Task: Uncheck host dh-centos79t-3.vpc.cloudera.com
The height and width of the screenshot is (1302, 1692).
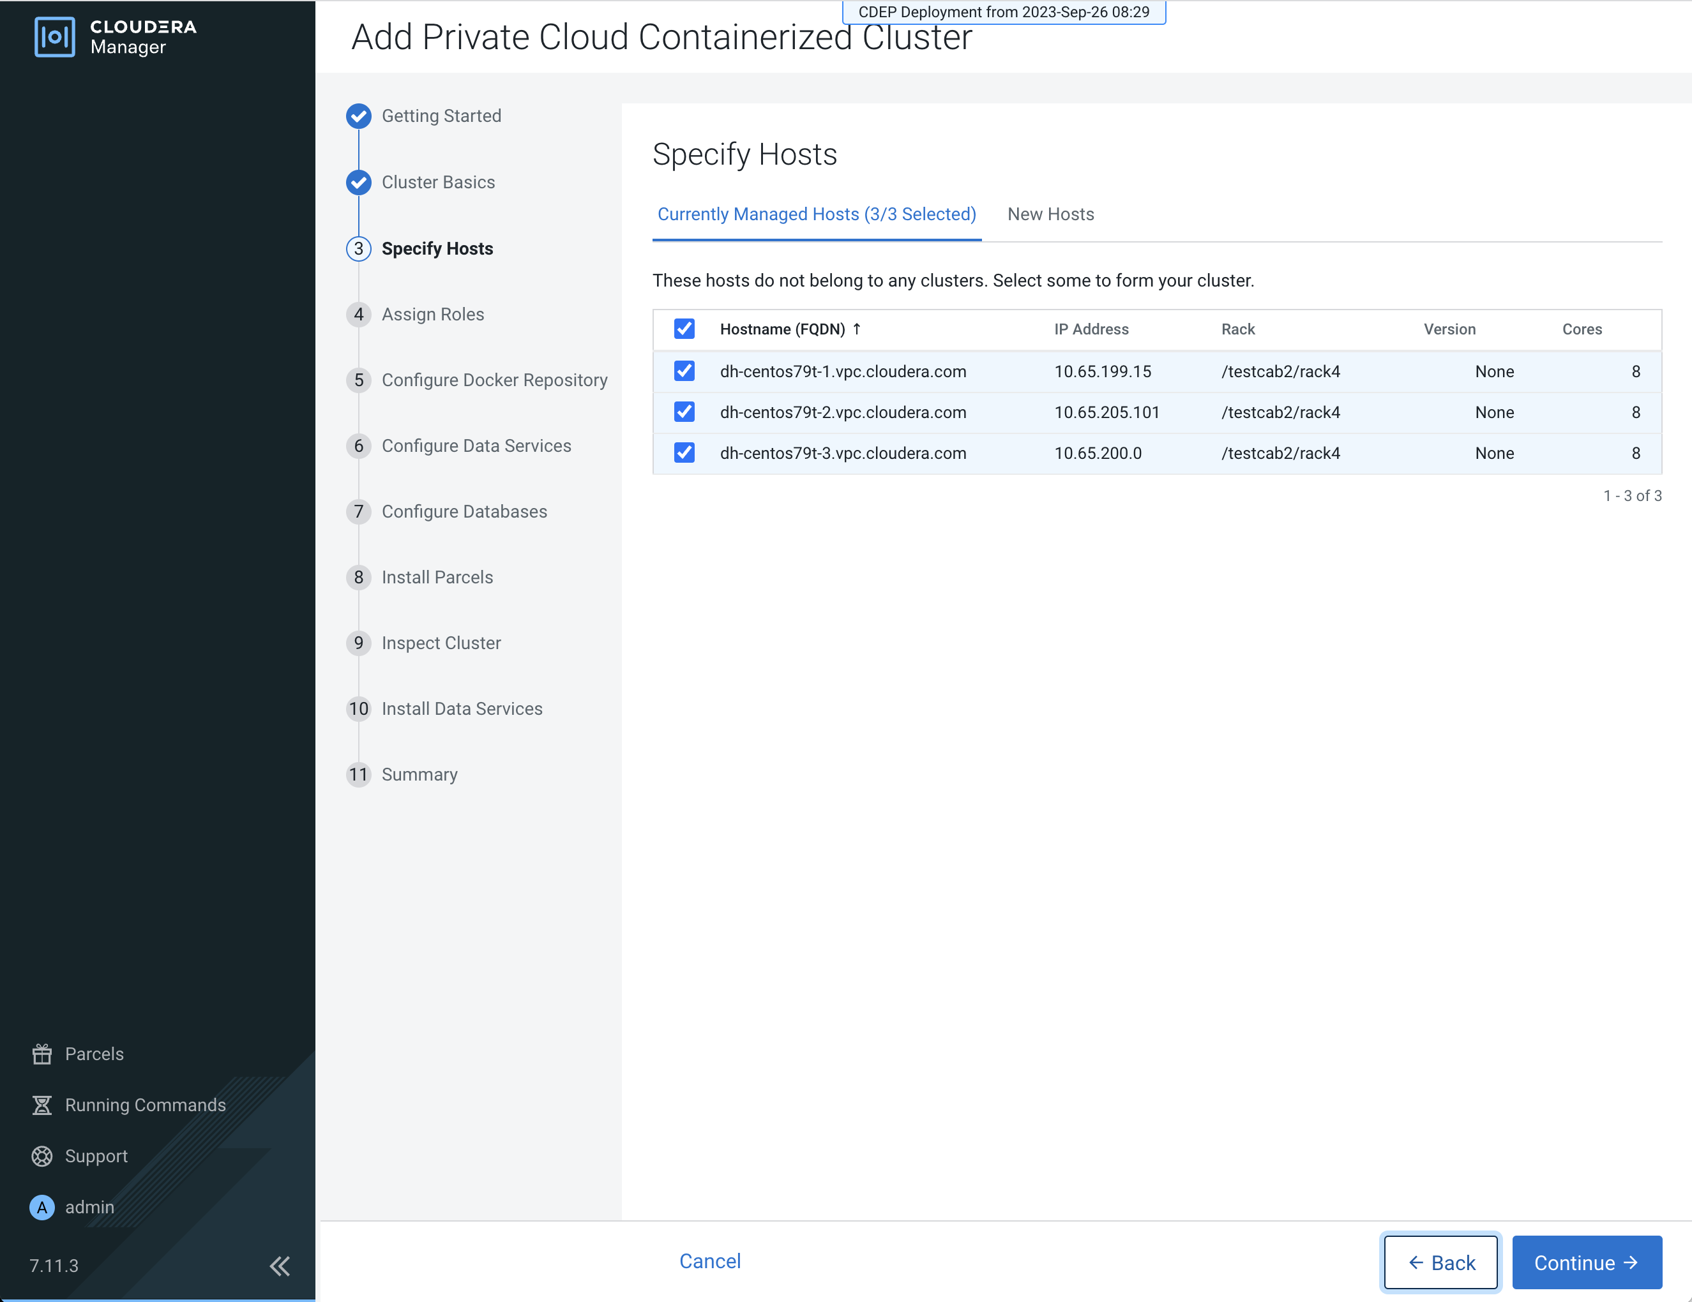Action: click(684, 453)
